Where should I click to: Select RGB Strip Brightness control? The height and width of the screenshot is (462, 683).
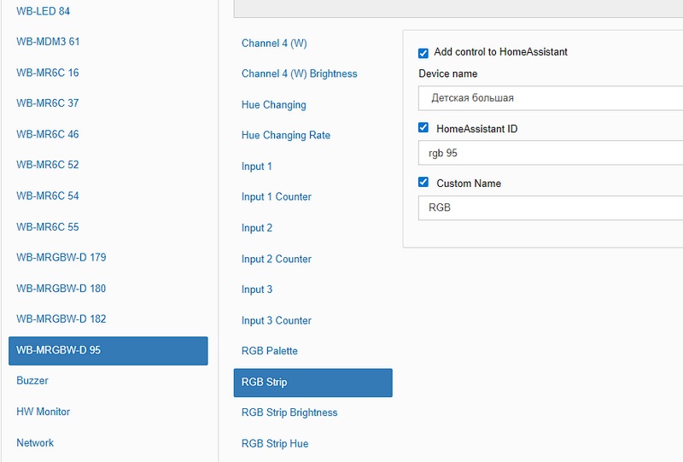pos(289,412)
